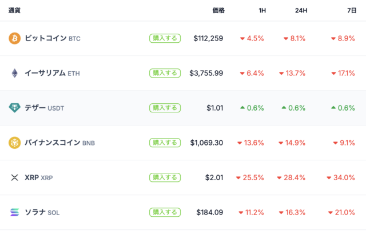Open the ビットコイン BTC coin link

tap(53, 38)
